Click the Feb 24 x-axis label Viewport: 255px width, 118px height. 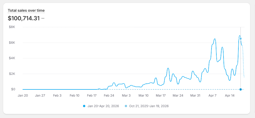tap(109, 96)
